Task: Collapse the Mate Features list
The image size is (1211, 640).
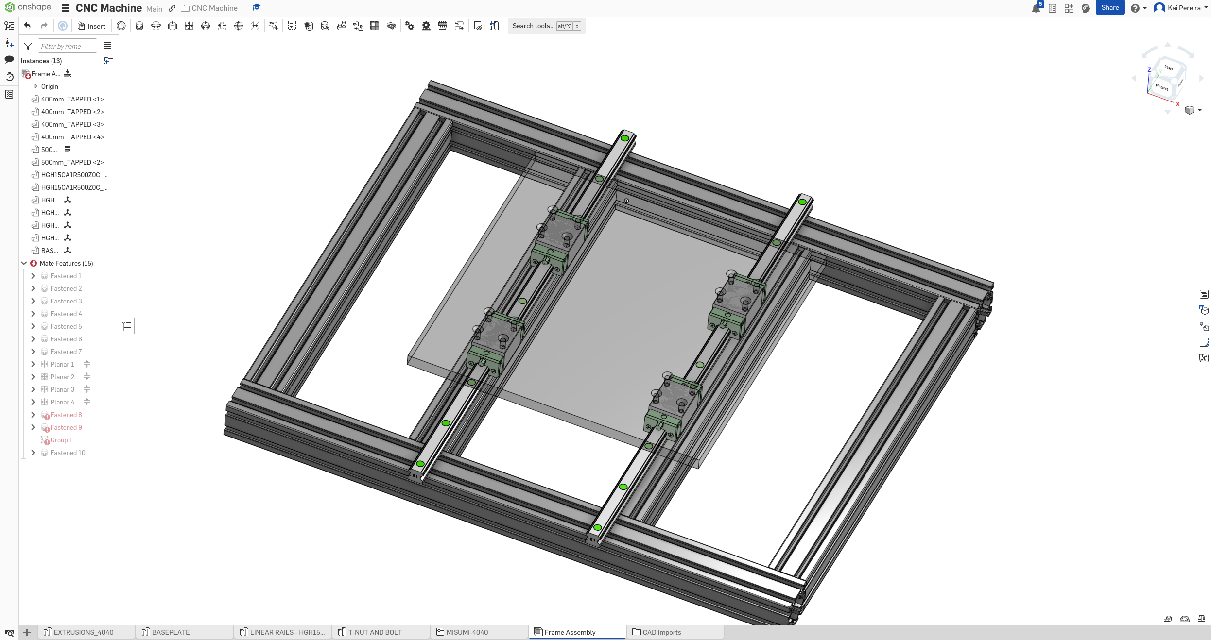Action: (x=24, y=263)
